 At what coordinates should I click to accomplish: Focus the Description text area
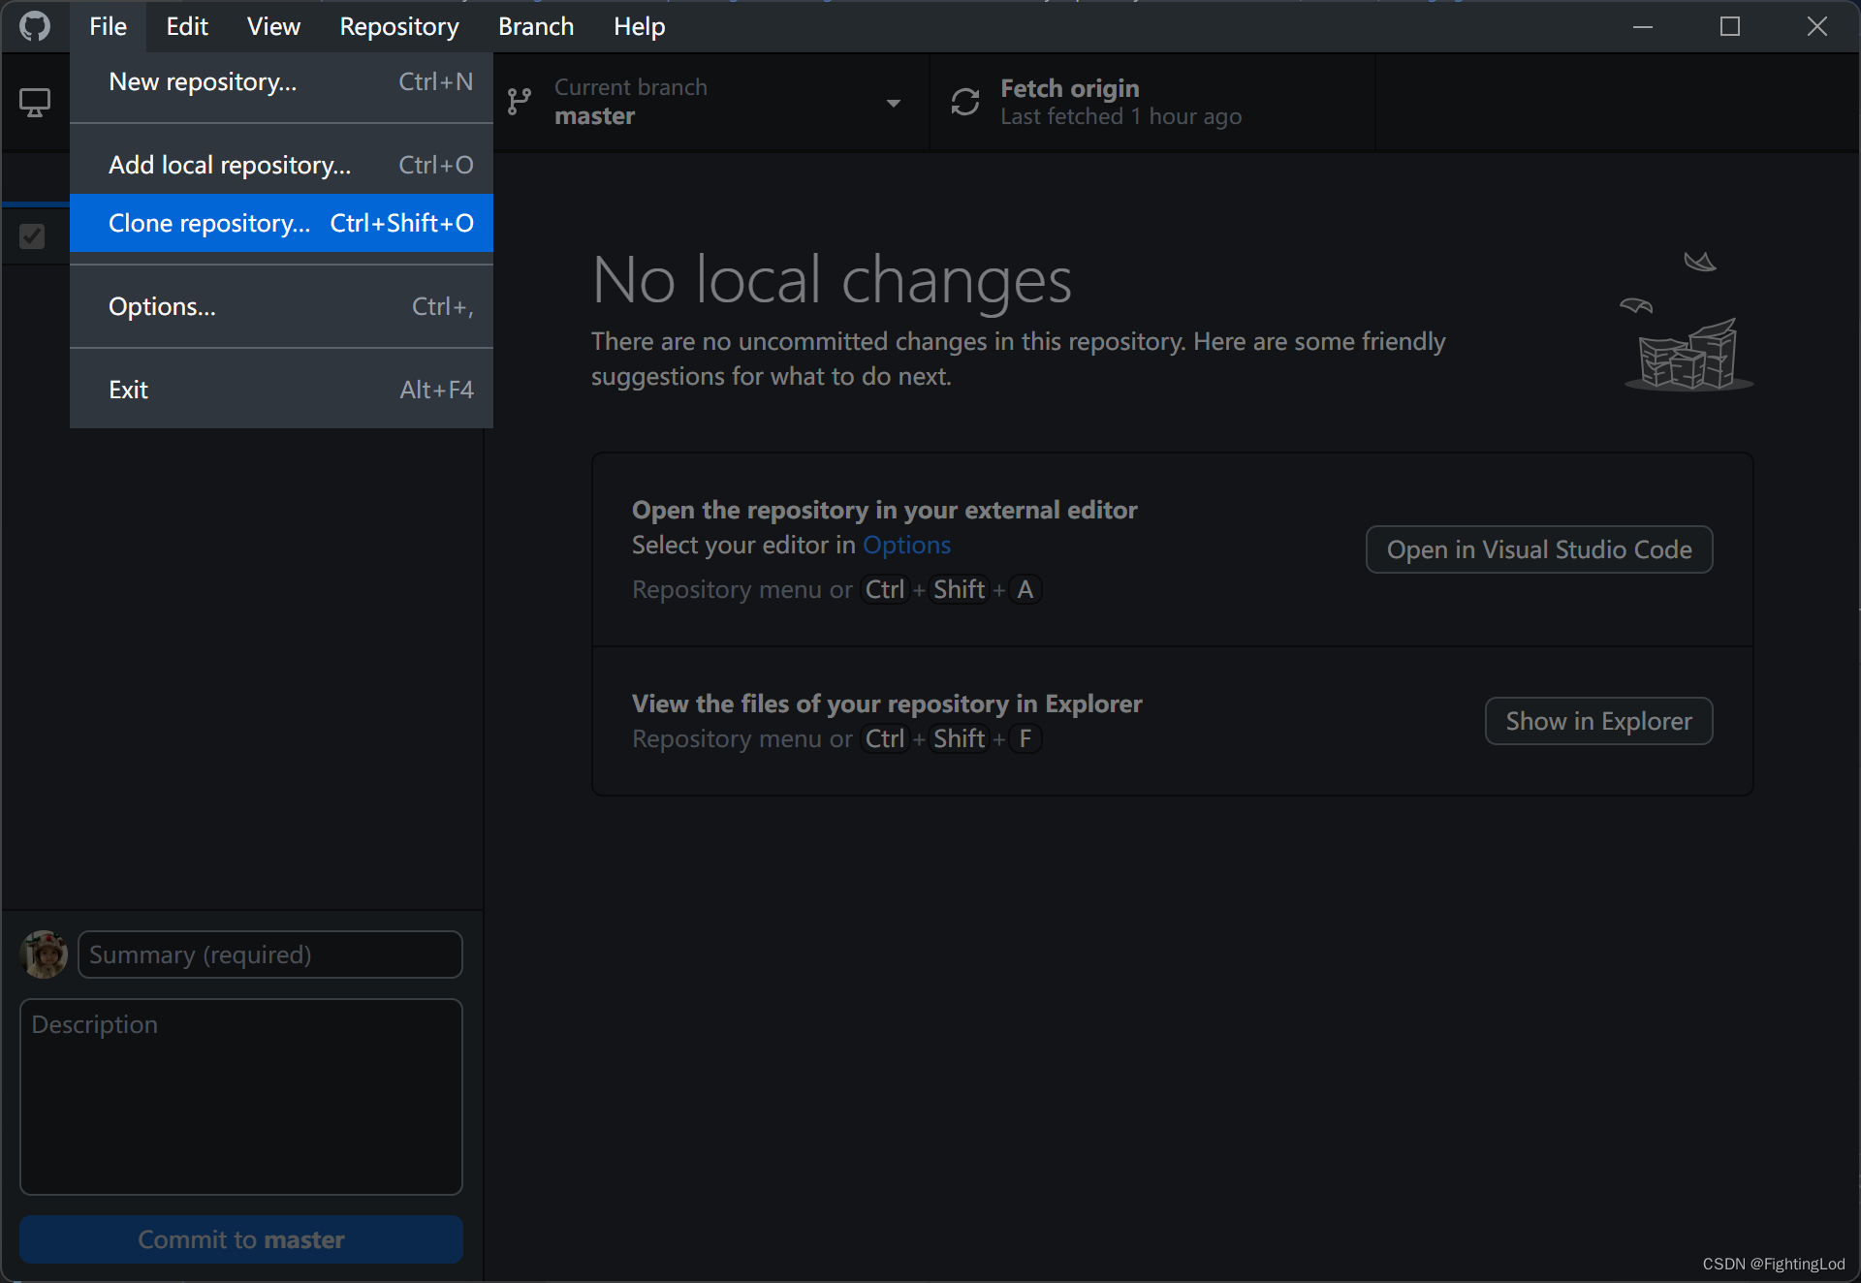click(x=241, y=1097)
